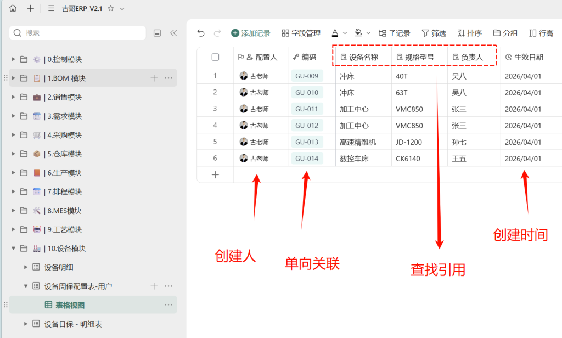This screenshot has width=562, height=338.
Task: Apply the fill color bucket icon
Action: [358, 33]
